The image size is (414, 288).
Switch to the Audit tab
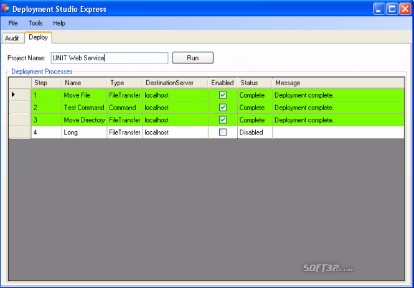[x=12, y=38]
